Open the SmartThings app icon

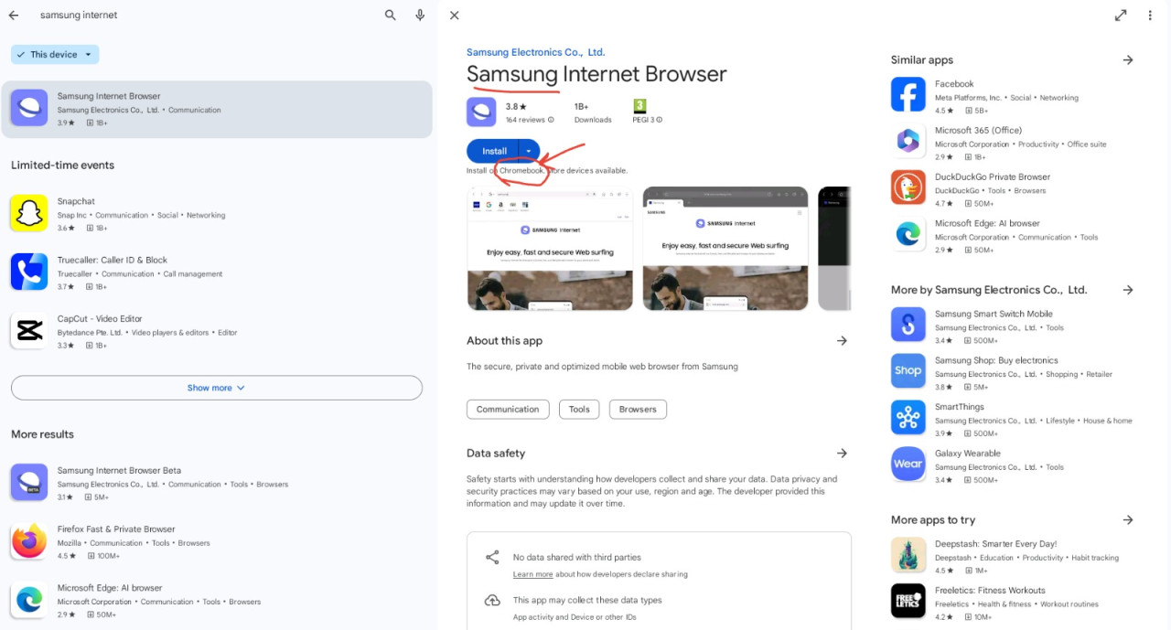click(908, 417)
